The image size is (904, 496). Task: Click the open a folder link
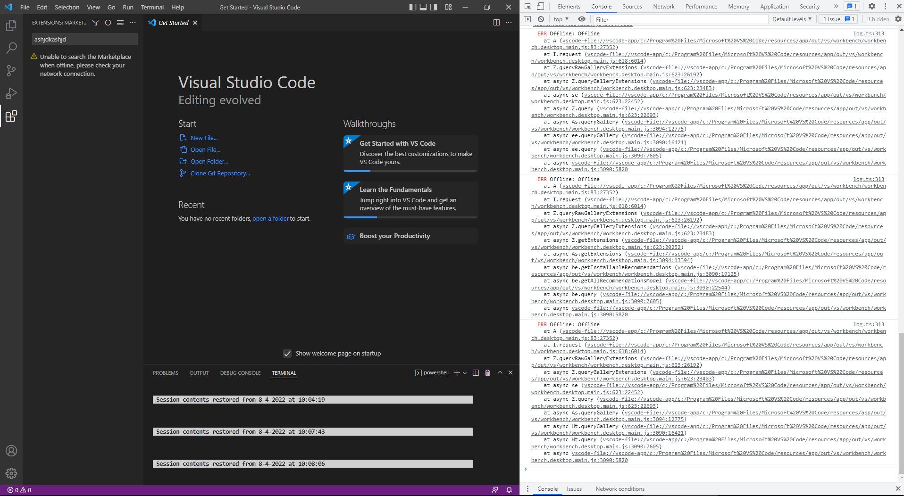pos(270,218)
